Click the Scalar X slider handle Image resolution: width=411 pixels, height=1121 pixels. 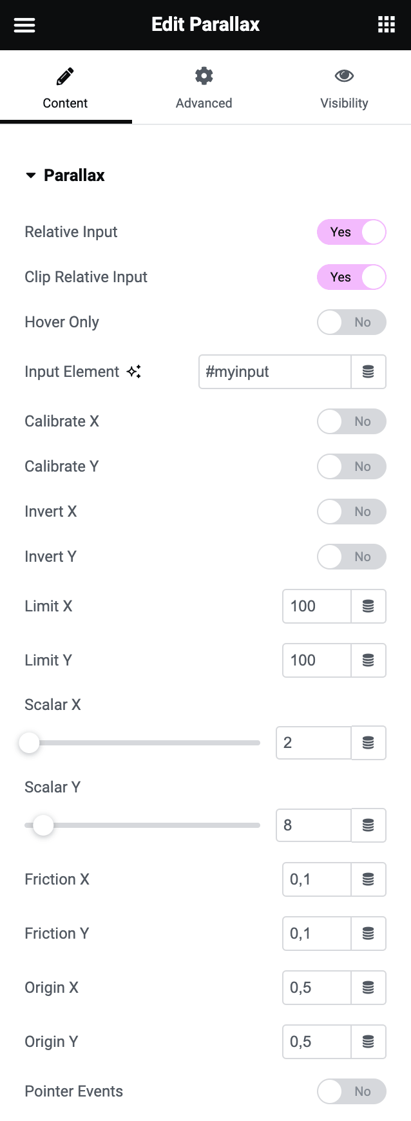(x=29, y=743)
